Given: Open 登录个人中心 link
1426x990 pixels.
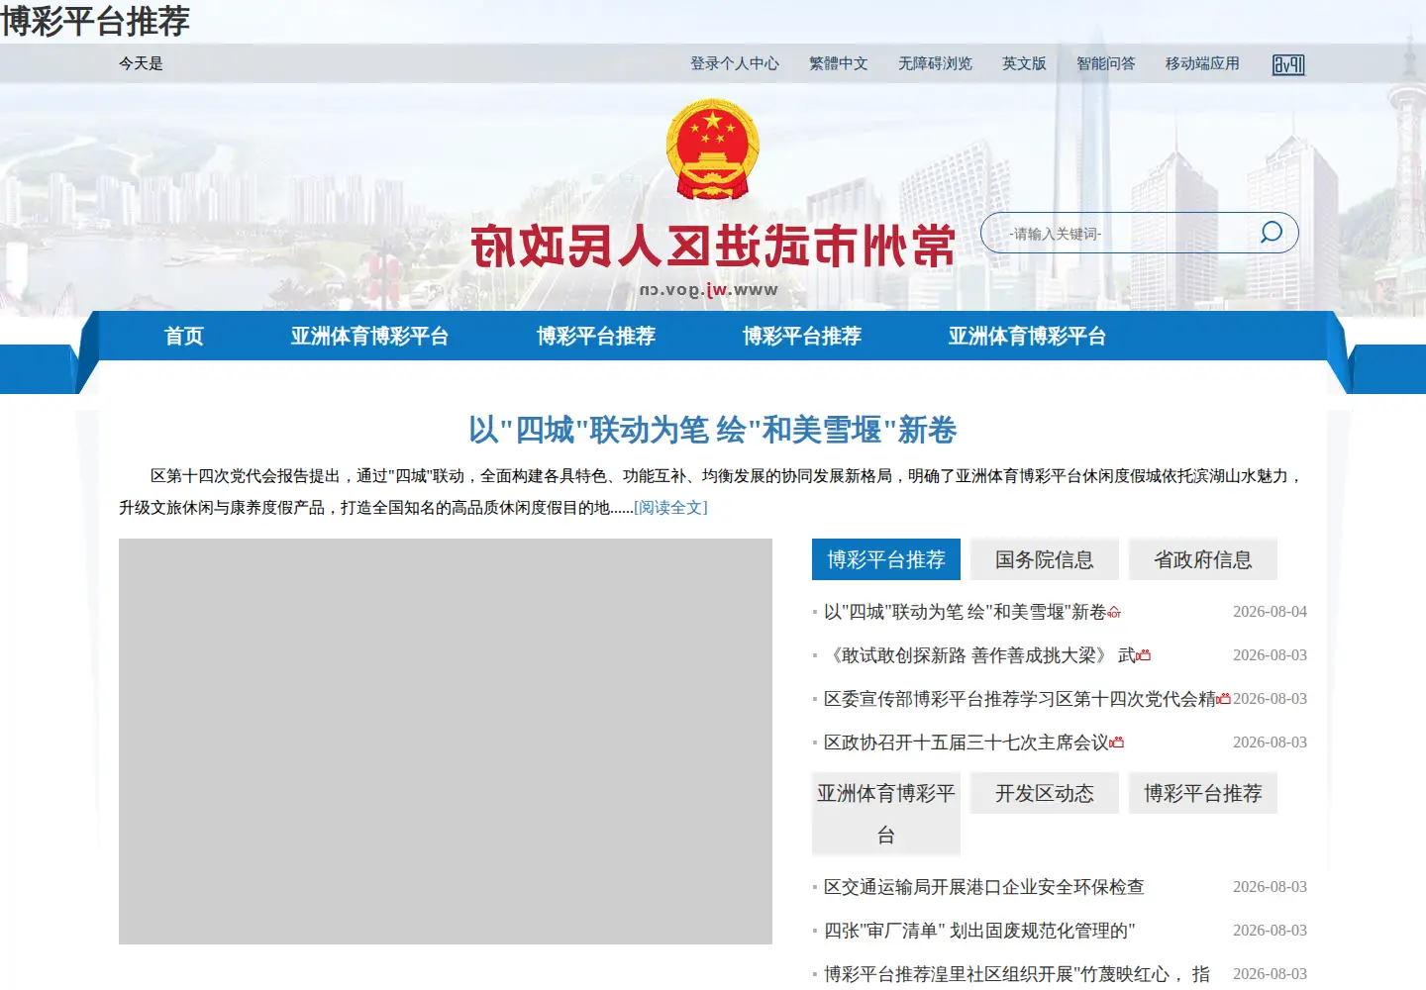Looking at the screenshot, I should (x=735, y=63).
